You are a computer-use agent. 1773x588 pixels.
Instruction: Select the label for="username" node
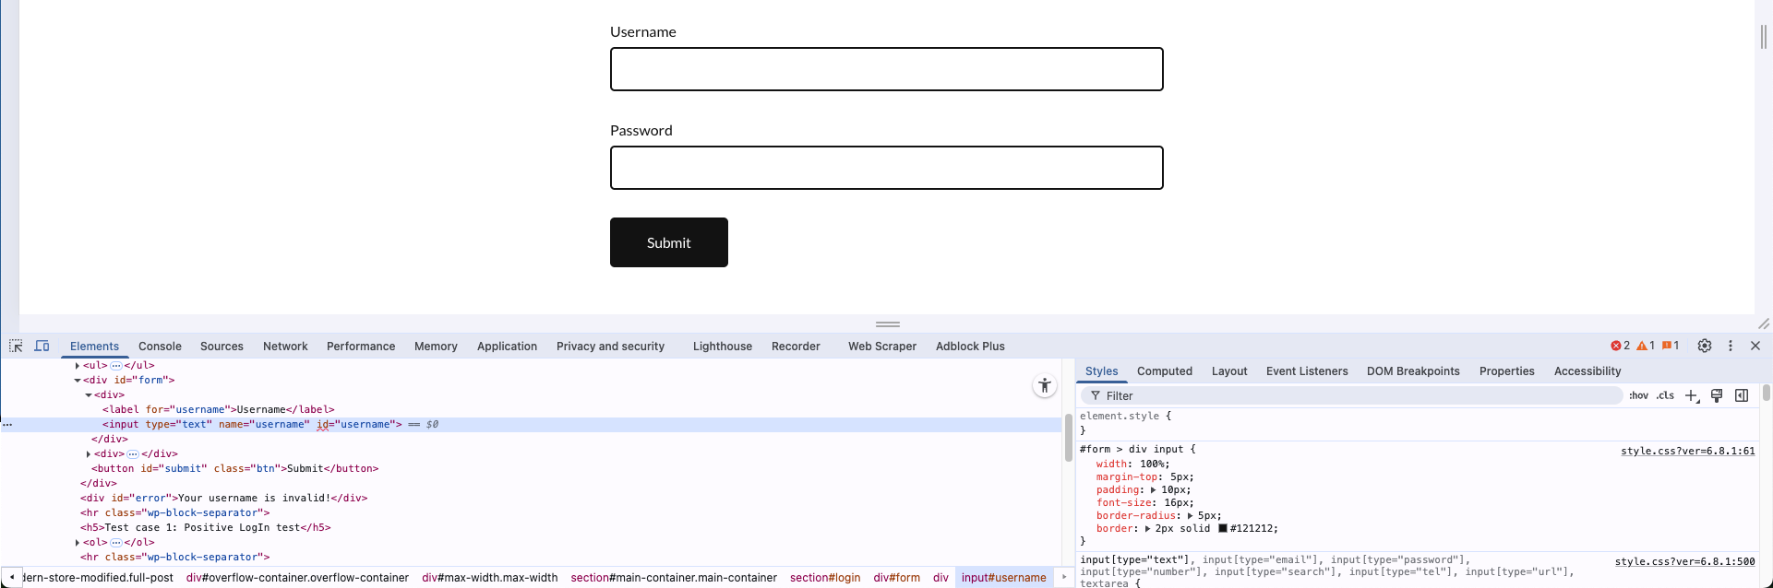point(218,410)
